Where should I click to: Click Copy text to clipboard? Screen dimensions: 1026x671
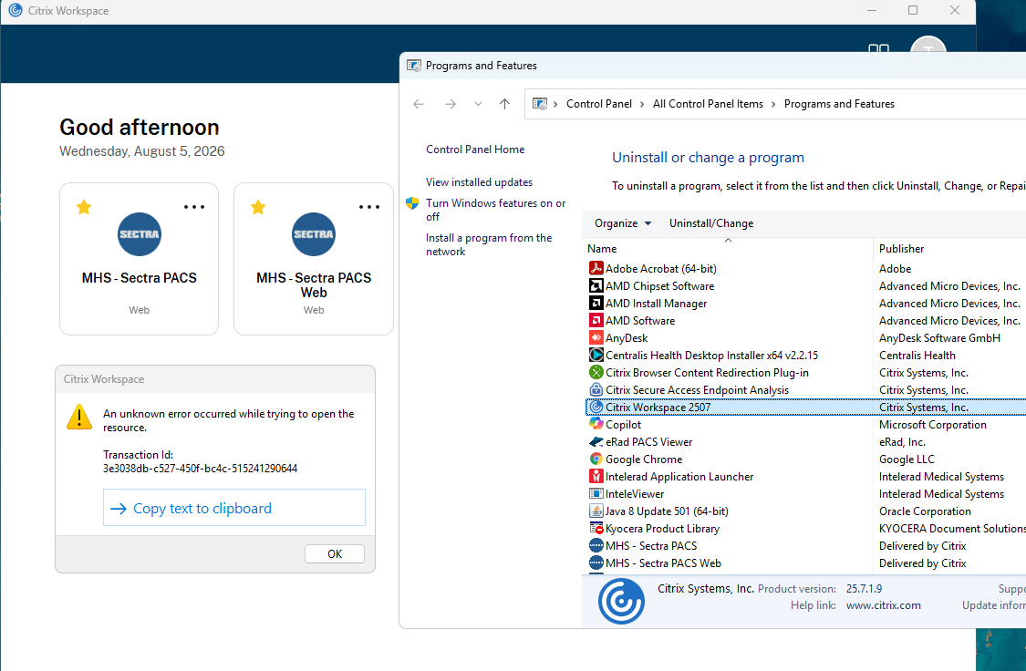pyautogui.click(x=234, y=508)
